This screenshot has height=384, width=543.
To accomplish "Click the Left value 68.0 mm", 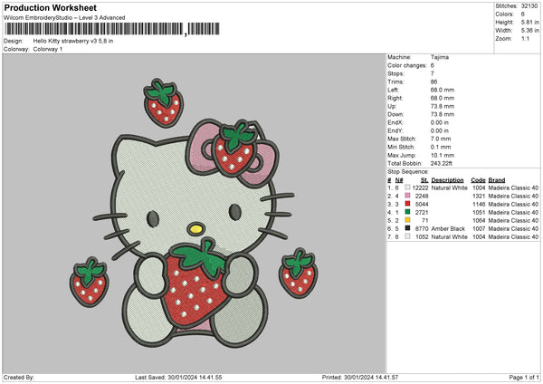I will [x=443, y=90].
